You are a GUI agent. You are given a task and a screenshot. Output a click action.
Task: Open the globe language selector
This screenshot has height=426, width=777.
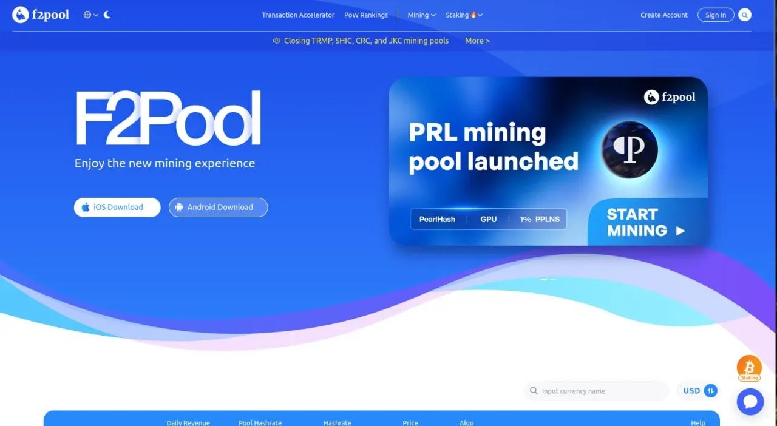90,15
